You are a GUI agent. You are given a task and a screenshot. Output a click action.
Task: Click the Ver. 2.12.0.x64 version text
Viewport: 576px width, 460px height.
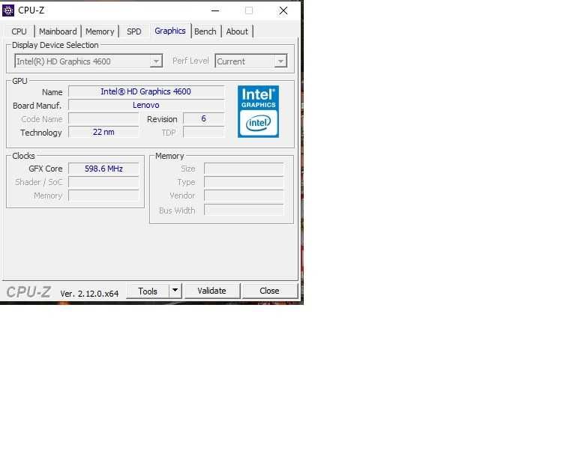(89, 294)
